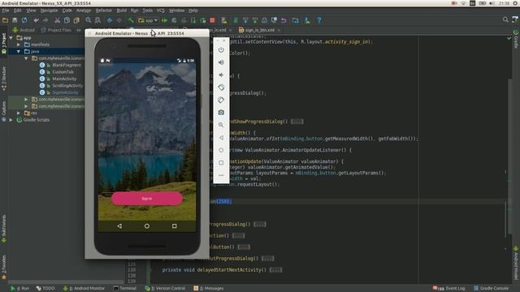Screen dimensions: 520x292
Task: Click the Synchronize toolbar icon
Action: (x=24, y=20)
